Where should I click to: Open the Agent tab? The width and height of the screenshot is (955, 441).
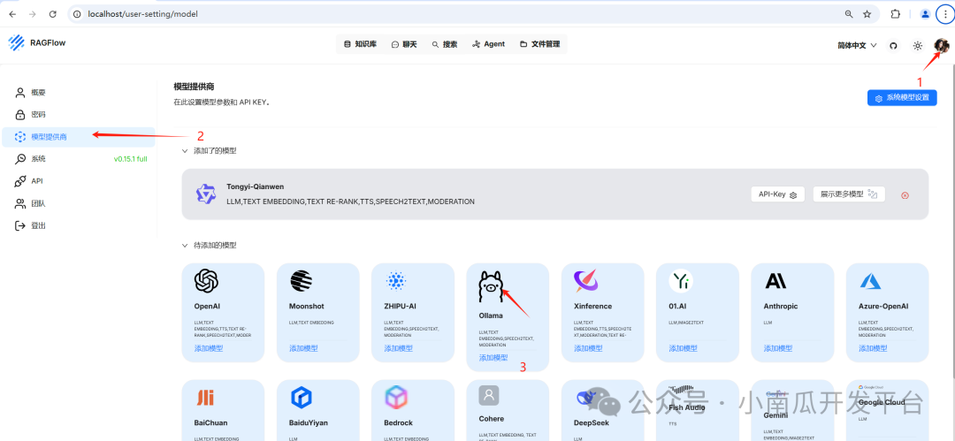488,44
